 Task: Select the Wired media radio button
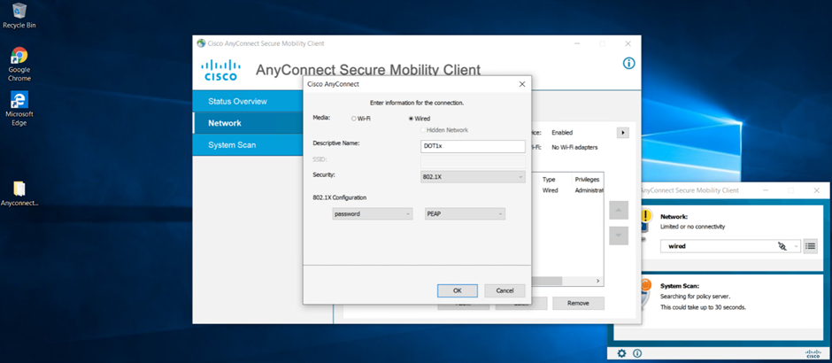tap(412, 119)
